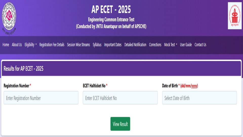Visit the Contact Us page
243x137 pixels.
coord(200,45)
